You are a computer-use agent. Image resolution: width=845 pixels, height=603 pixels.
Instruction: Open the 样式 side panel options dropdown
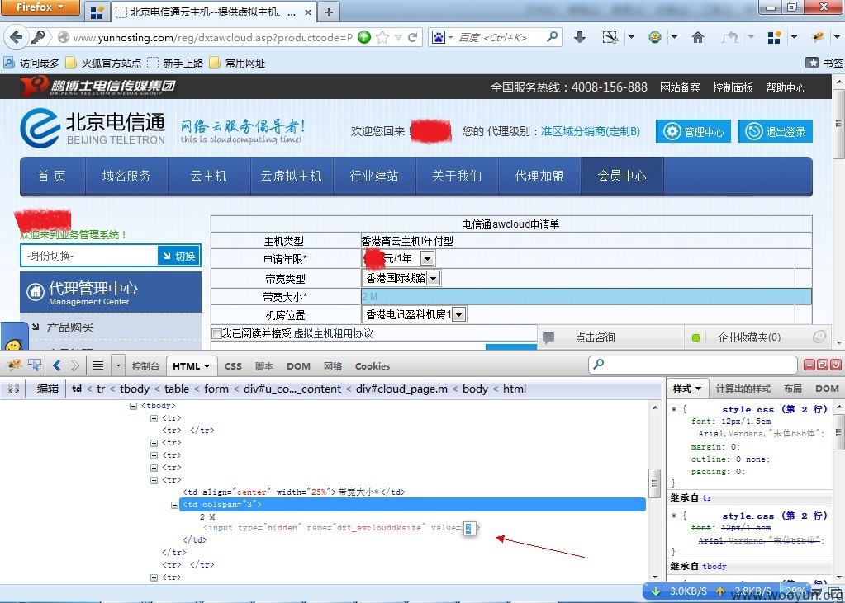coord(699,389)
